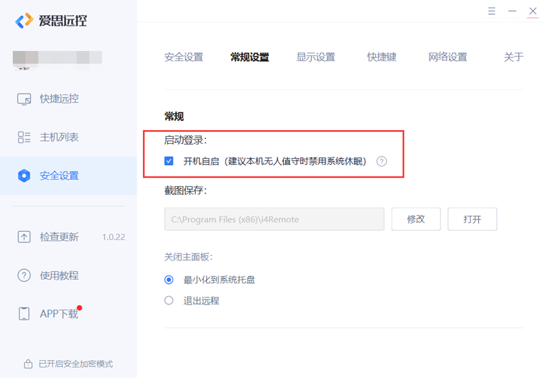The width and height of the screenshot is (546, 381).
Task: Switch to the 关于 tab
Action: (513, 57)
